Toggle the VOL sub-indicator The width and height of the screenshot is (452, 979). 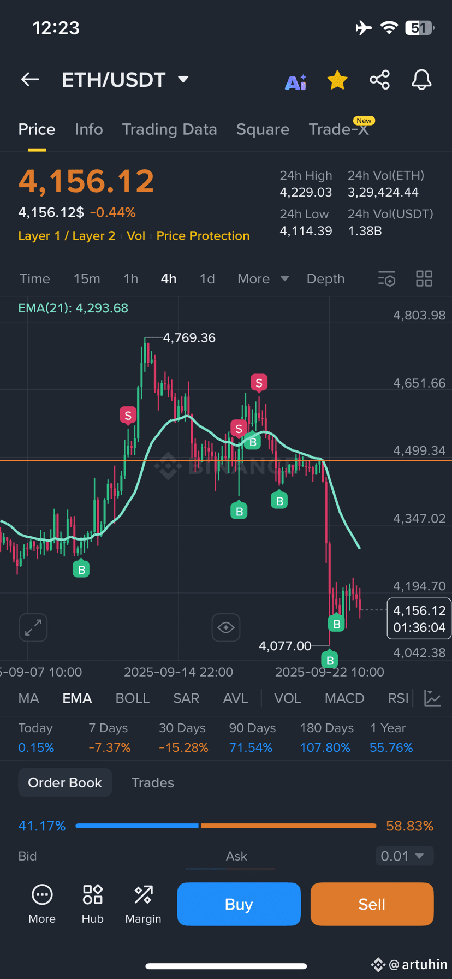point(288,698)
